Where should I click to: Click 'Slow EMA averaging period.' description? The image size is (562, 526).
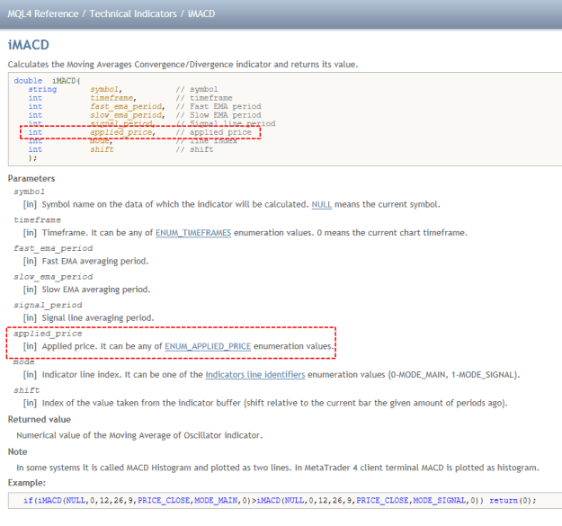coord(96,290)
